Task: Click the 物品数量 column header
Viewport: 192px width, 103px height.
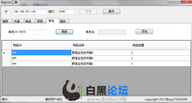Action: pos(161,45)
